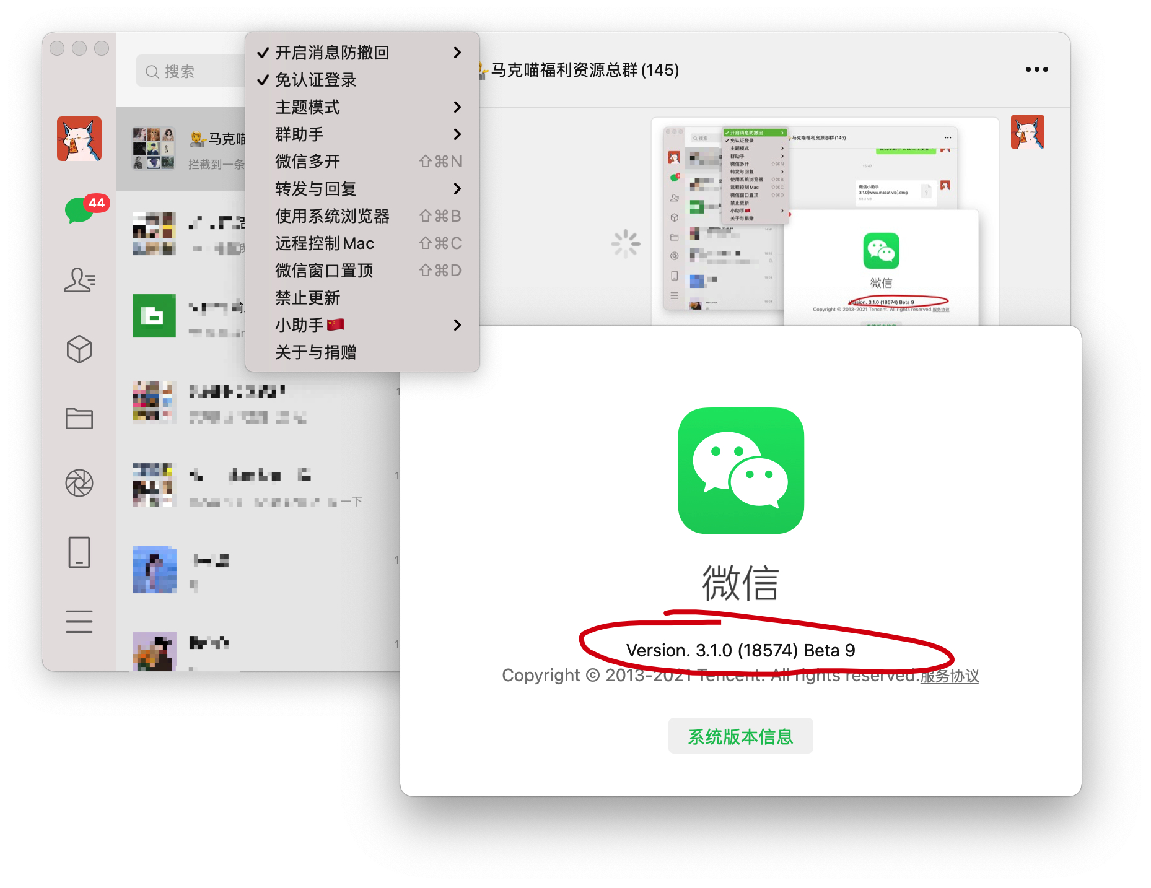Toggle 开启消息防撤回 checkmark option

332,53
